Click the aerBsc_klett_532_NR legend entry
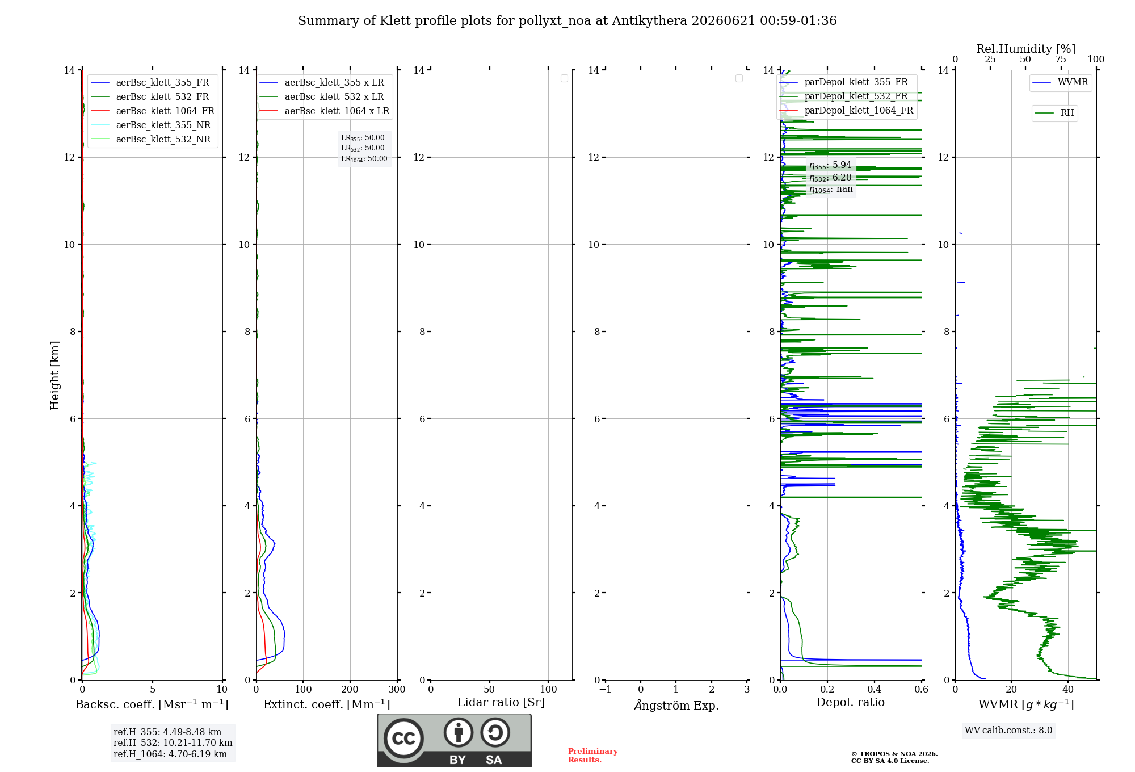 coord(150,139)
